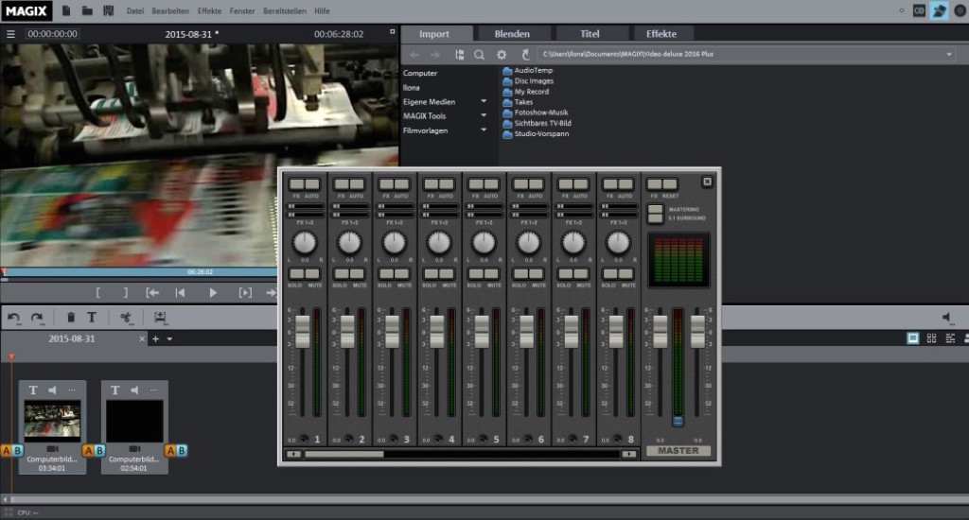This screenshot has width=969, height=520.
Task: Open the Datei menu
Action: (x=135, y=11)
